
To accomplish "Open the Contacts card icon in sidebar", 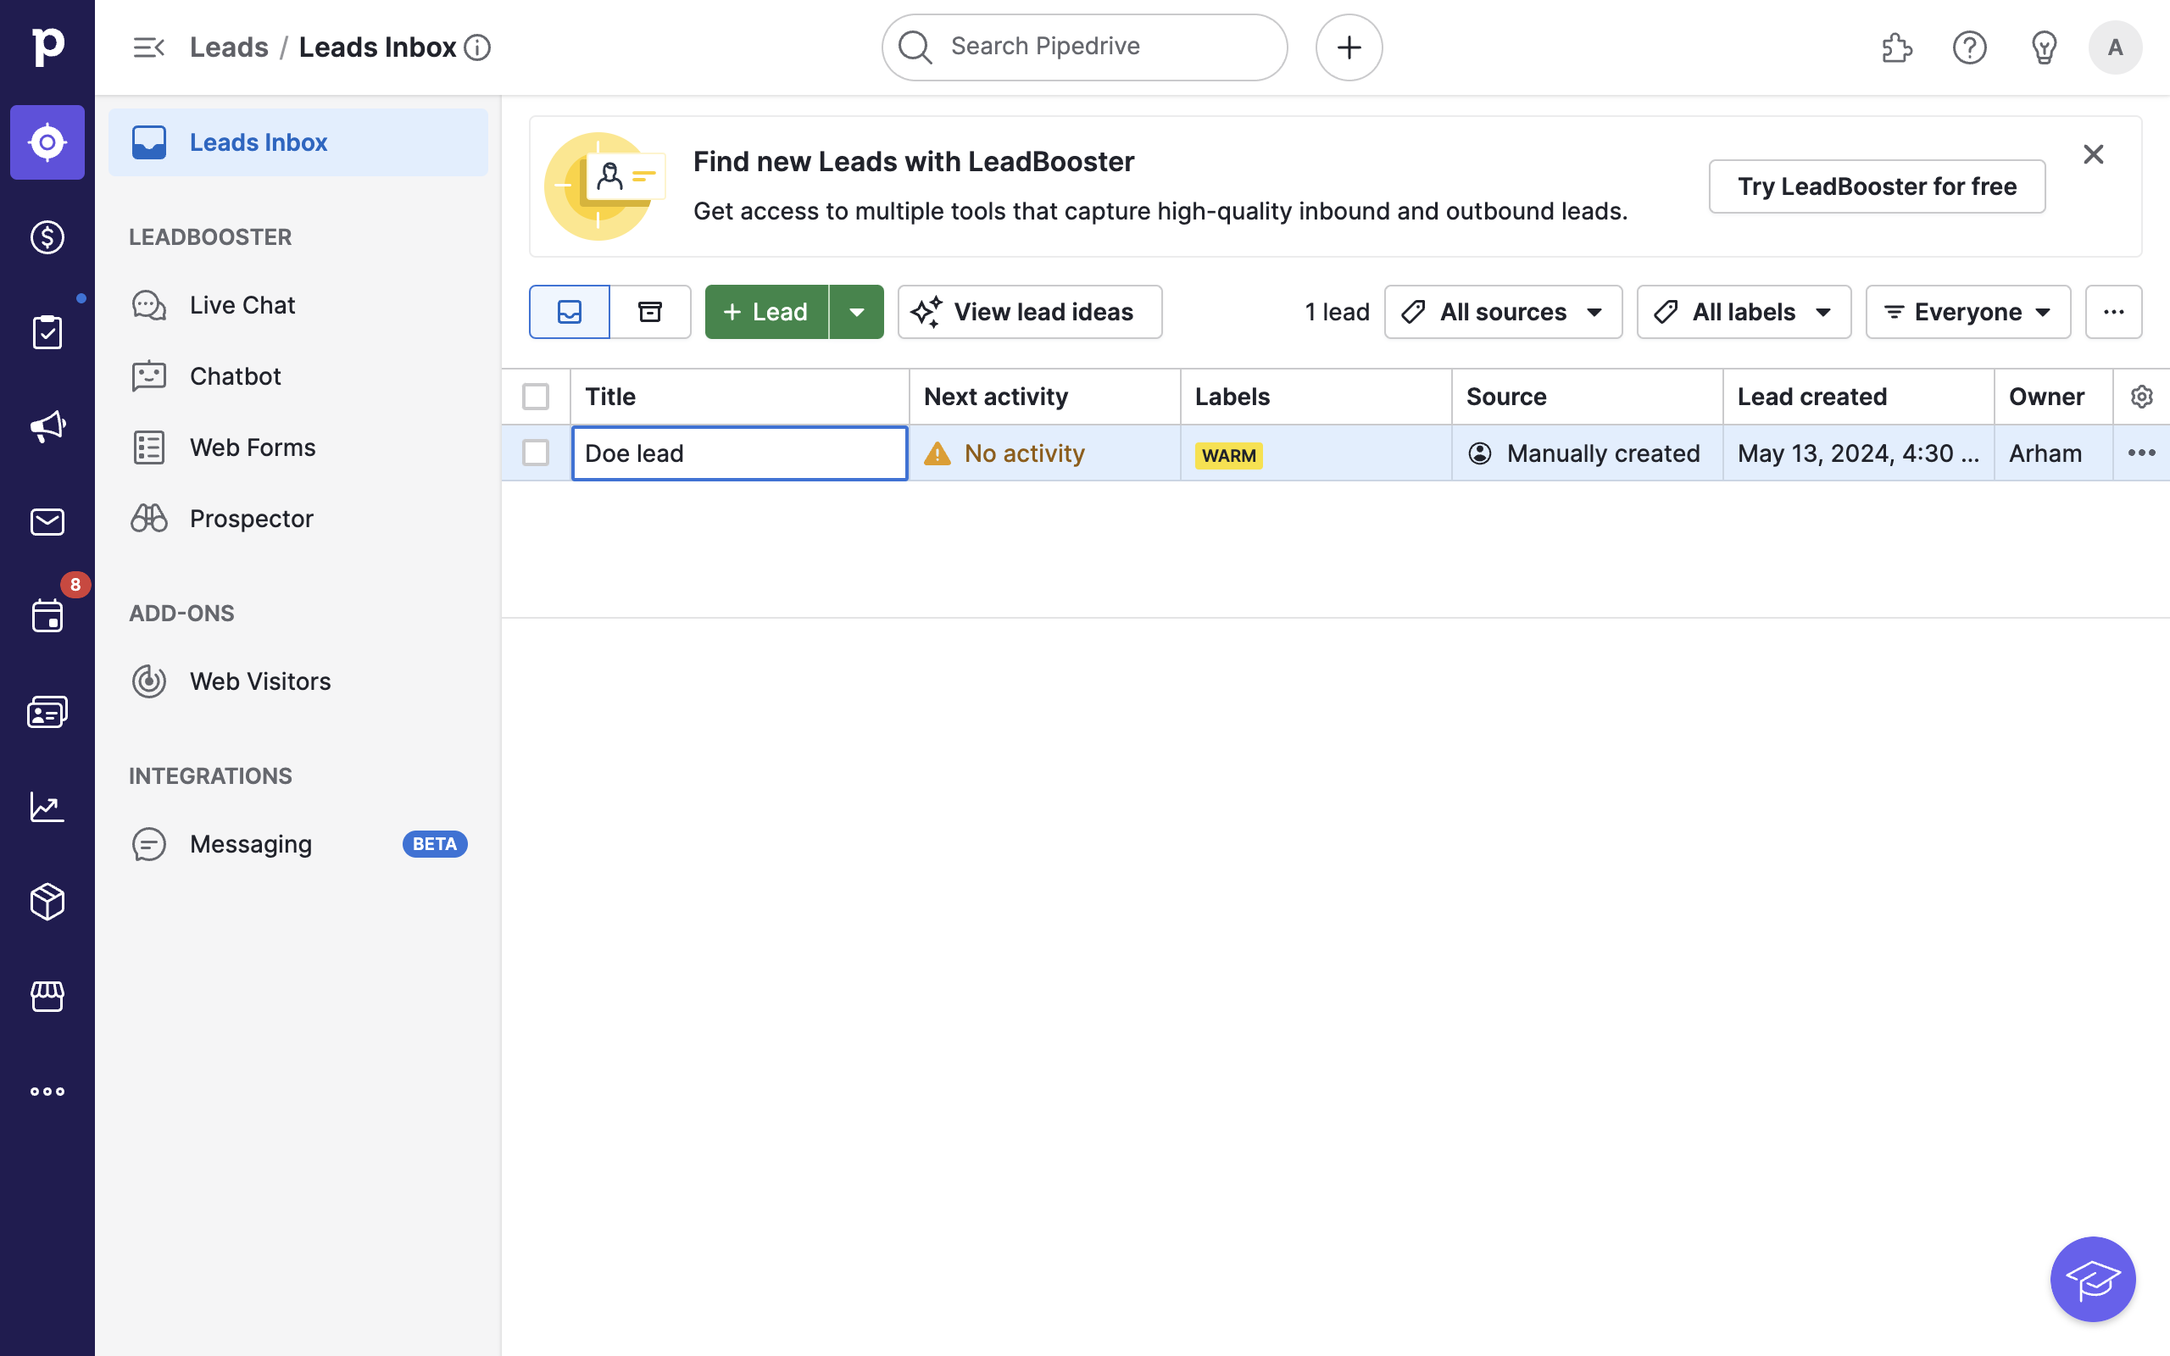I will coord(47,712).
